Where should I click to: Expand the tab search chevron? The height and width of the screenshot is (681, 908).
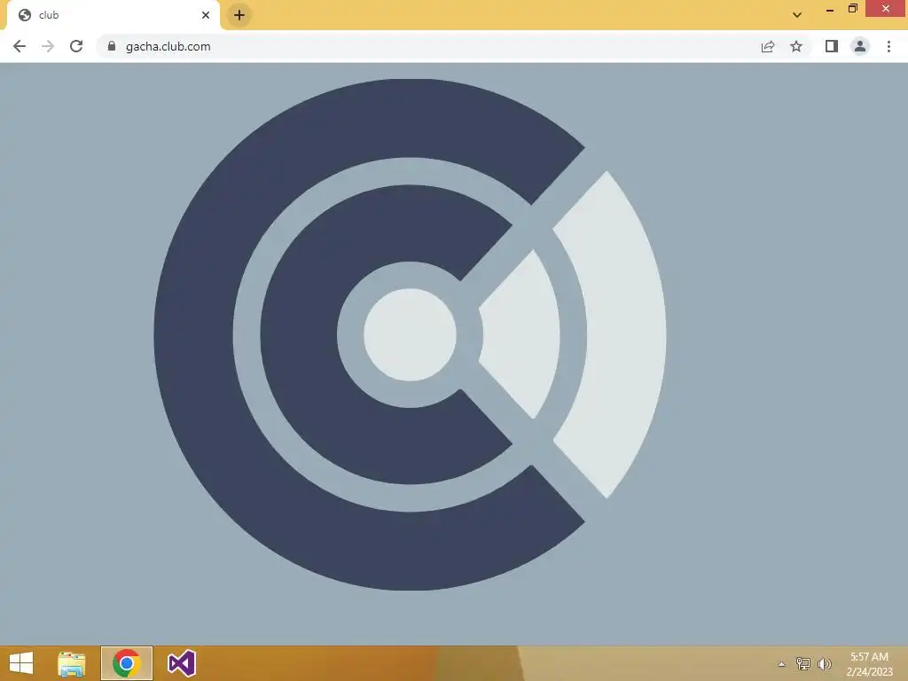click(x=797, y=15)
